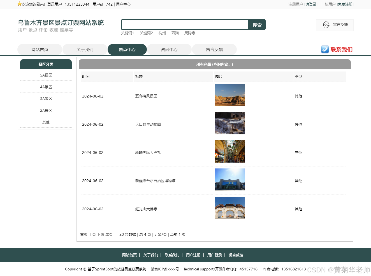Select the 景点中心 navigation tab
Image resolution: width=371 pixels, height=276 pixels.
127,49
